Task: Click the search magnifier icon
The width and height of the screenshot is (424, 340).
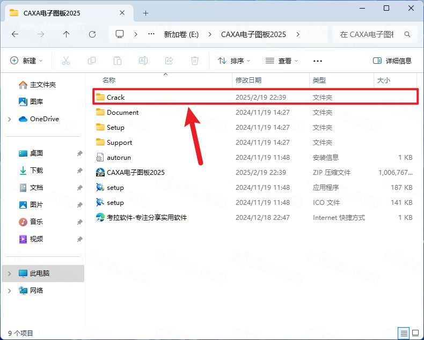Action: point(407,34)
